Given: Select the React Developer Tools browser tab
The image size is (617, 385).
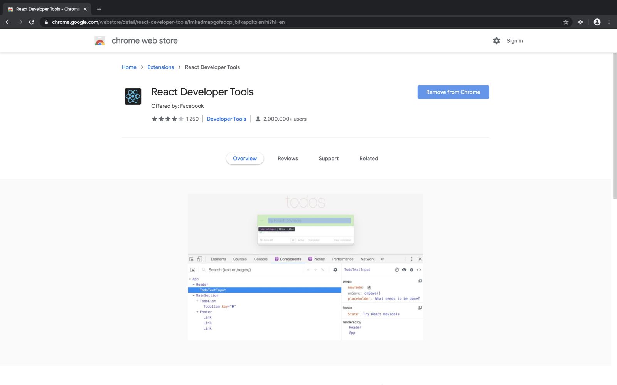Looking at the screenshot, I should 46,9.
